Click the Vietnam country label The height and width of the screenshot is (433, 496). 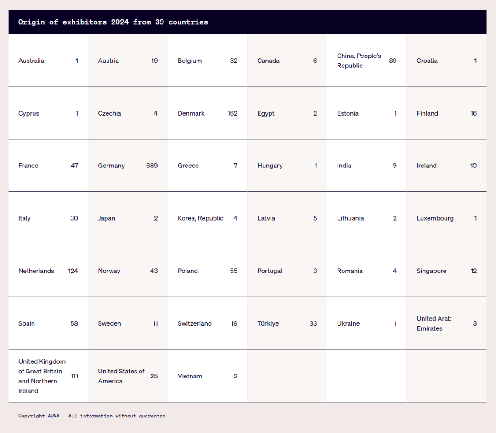[x=190, y=376]
